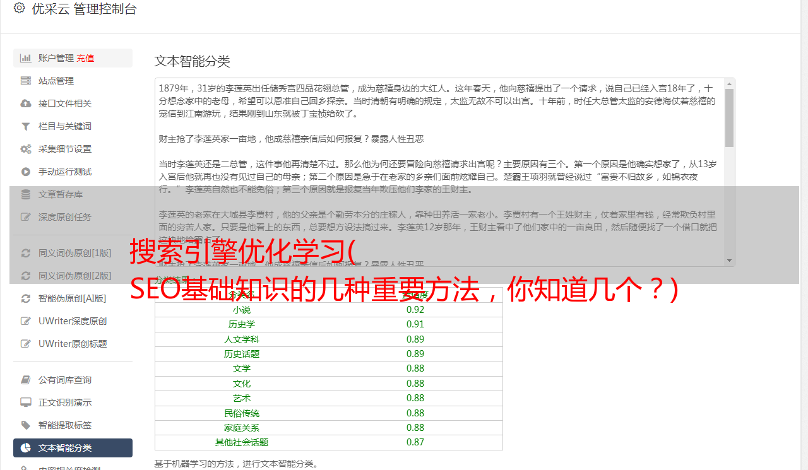Click the server icon for 站点管理
Screen dimensions: 808x470
26,81
